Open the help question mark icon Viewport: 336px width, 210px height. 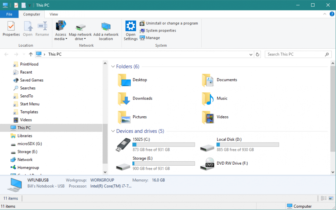pyautogui.click(x=332, y=14)
